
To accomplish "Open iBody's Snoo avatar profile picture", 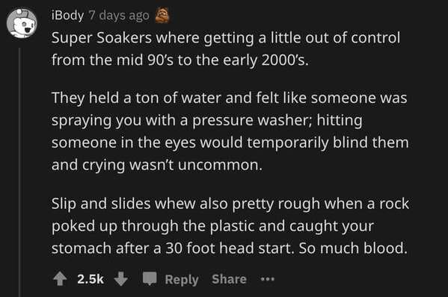I will [x=22, y=23].
